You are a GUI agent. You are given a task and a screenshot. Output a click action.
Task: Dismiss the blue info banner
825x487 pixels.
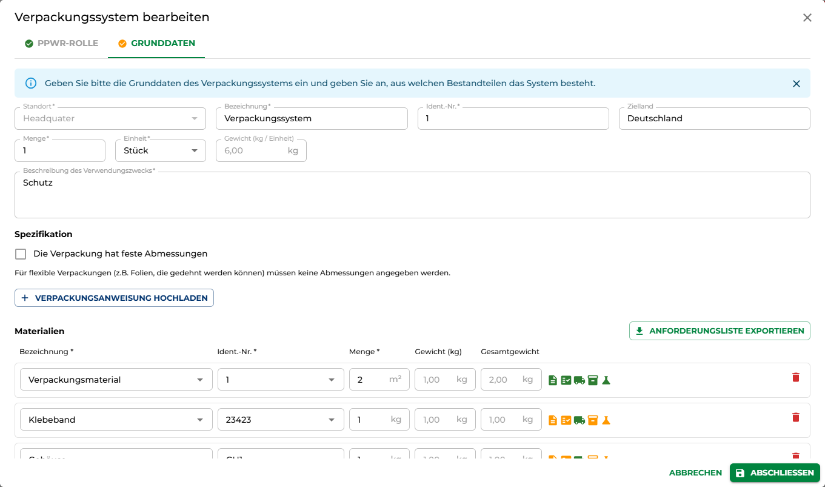coord(797,84)
